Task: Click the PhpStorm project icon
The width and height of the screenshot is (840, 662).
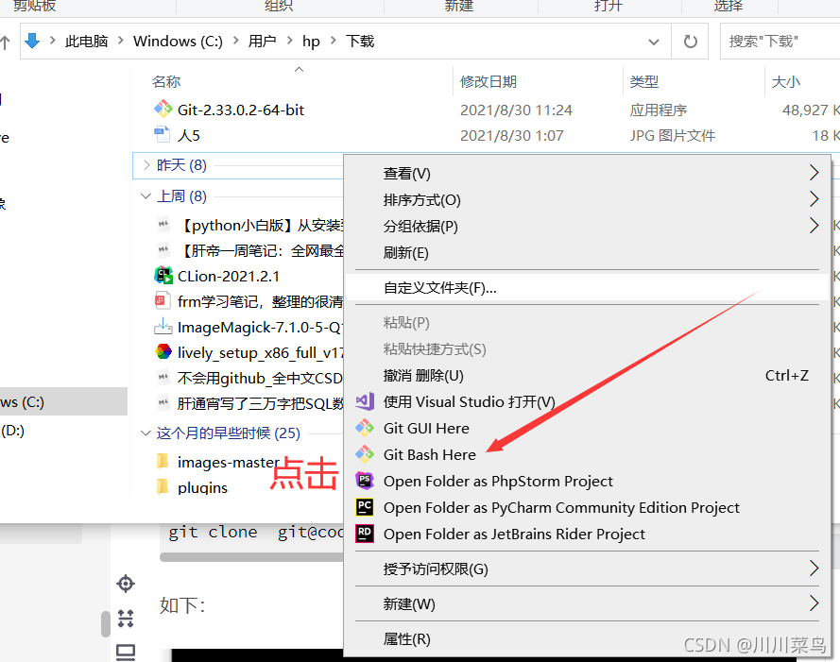Action: [x=365, y=481]
